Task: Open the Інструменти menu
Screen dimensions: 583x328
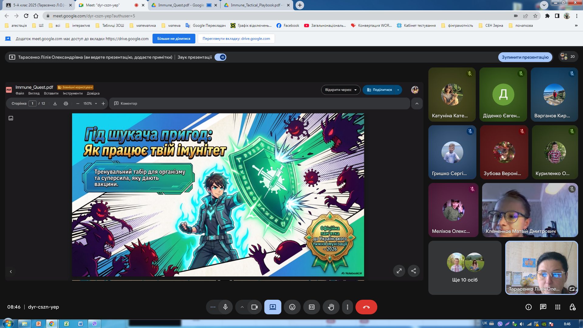Action: tap(73, 94)
